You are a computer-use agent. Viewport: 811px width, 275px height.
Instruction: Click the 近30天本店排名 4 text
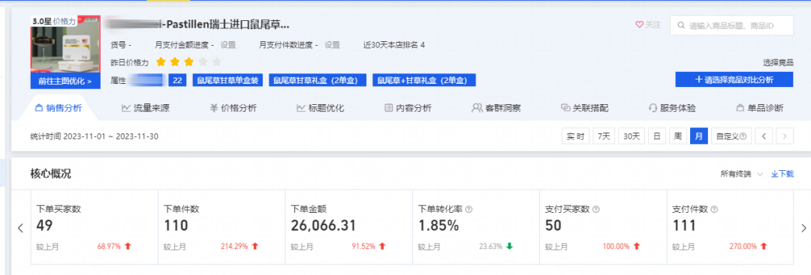pyautogui.click(x=394, y=45)
